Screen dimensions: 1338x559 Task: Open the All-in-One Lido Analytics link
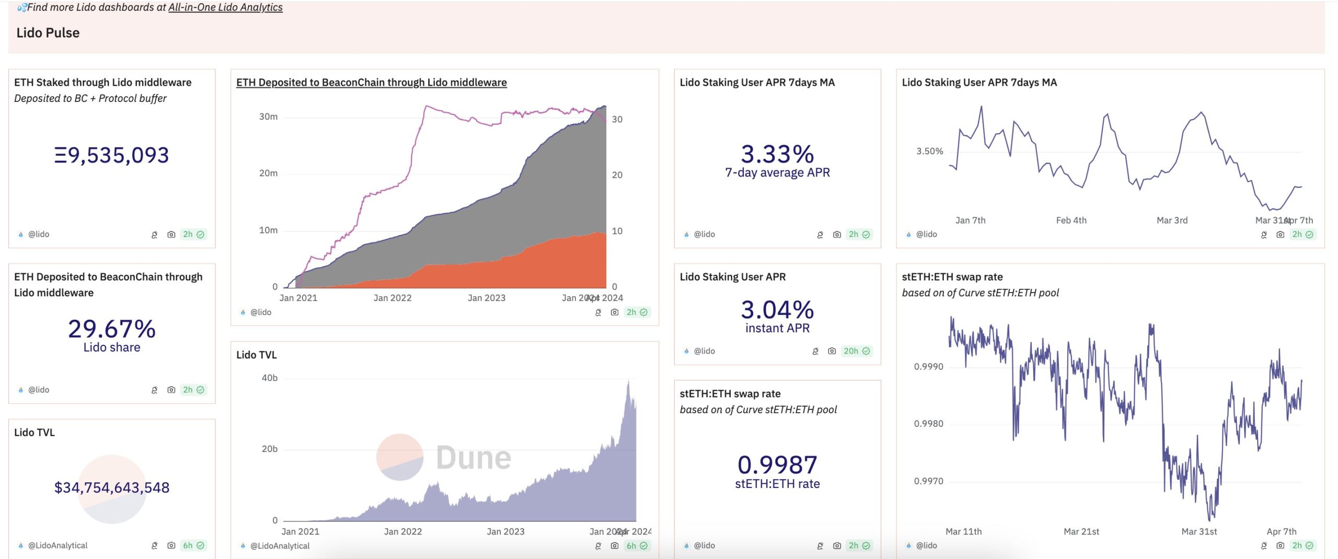click(225, 7)
